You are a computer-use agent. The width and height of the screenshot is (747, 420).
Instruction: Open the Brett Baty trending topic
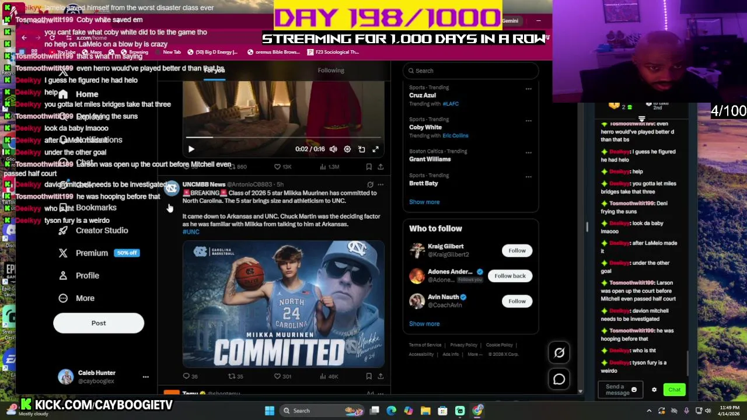(x=424, y=183)
